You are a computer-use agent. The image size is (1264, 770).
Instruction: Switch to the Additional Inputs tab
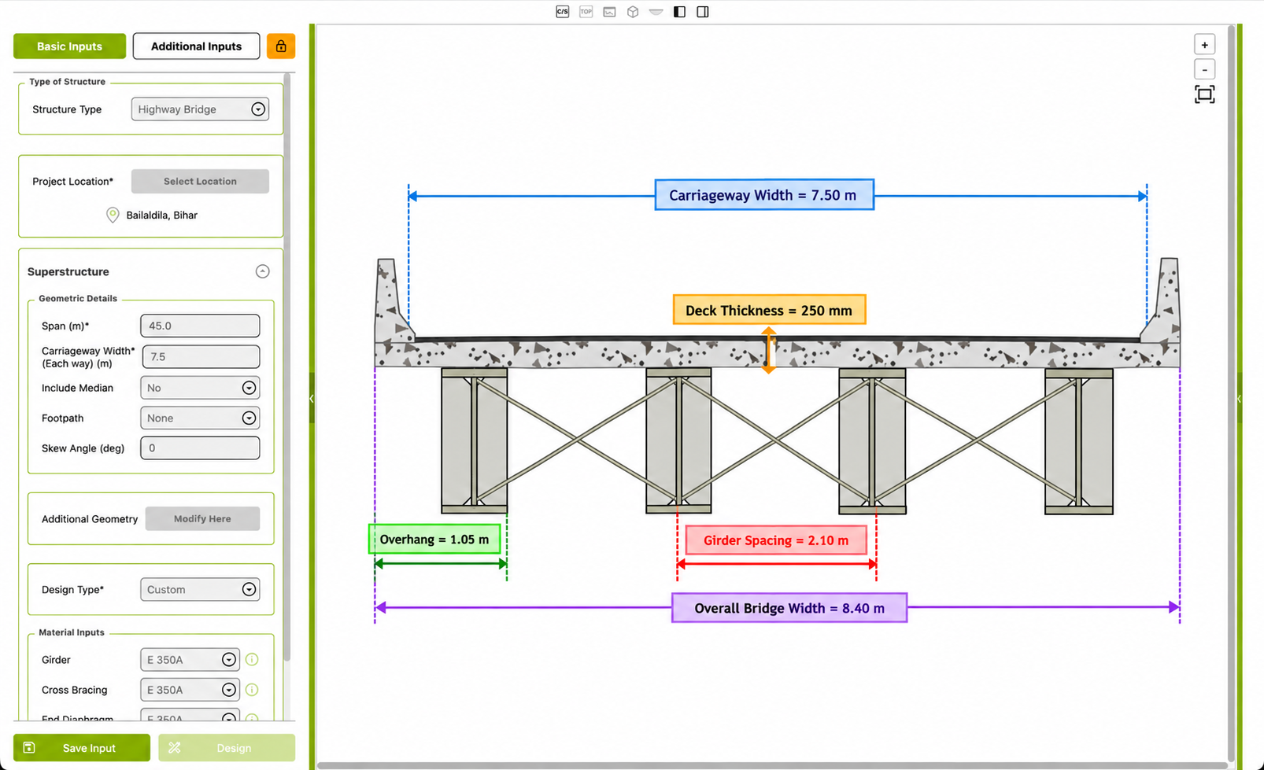(196, 46)
